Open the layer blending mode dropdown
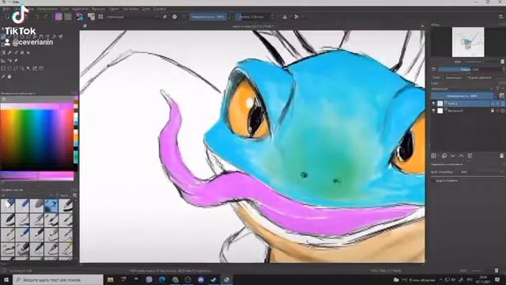This screenshot has width=506, height=285. click(462, 89)
